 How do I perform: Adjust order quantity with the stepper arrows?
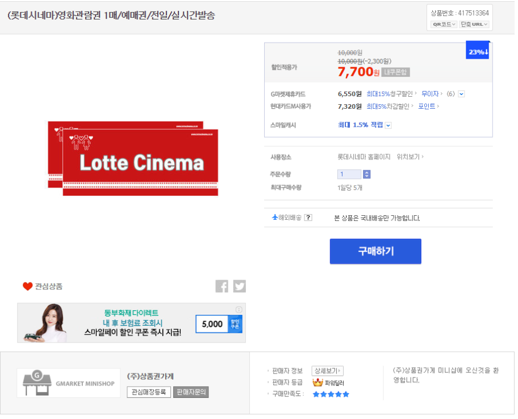click(367, 174)
